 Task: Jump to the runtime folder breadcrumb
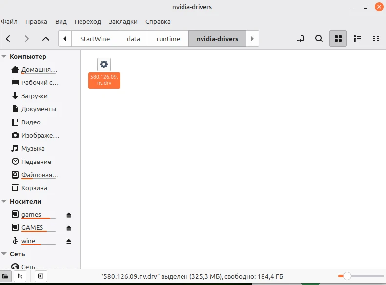coord(168,39)
